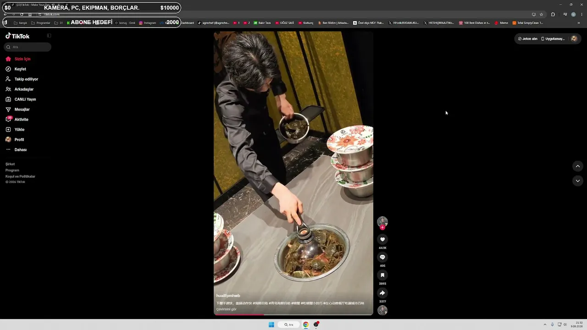
Task: Open the sound disc below the share count
Action: [x=382, y=310]
